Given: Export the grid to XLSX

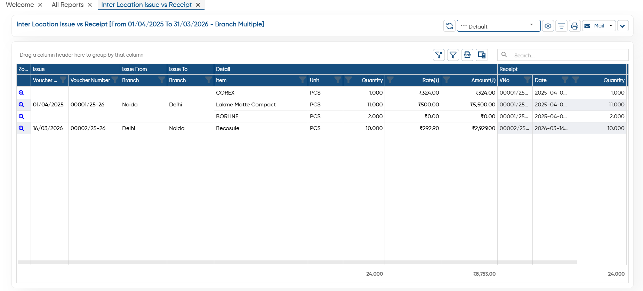Looking at the screenshot, I should pyautogui.click(x=467, y=55).
